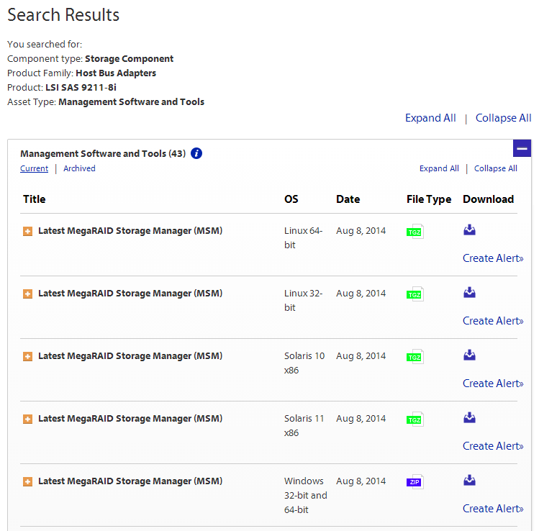Image resolution: width=539 pixels, height=531 pixels.
Task: Click 'Windows 32-bit and 64-bit' OS cell
Action: pos(306,495)
